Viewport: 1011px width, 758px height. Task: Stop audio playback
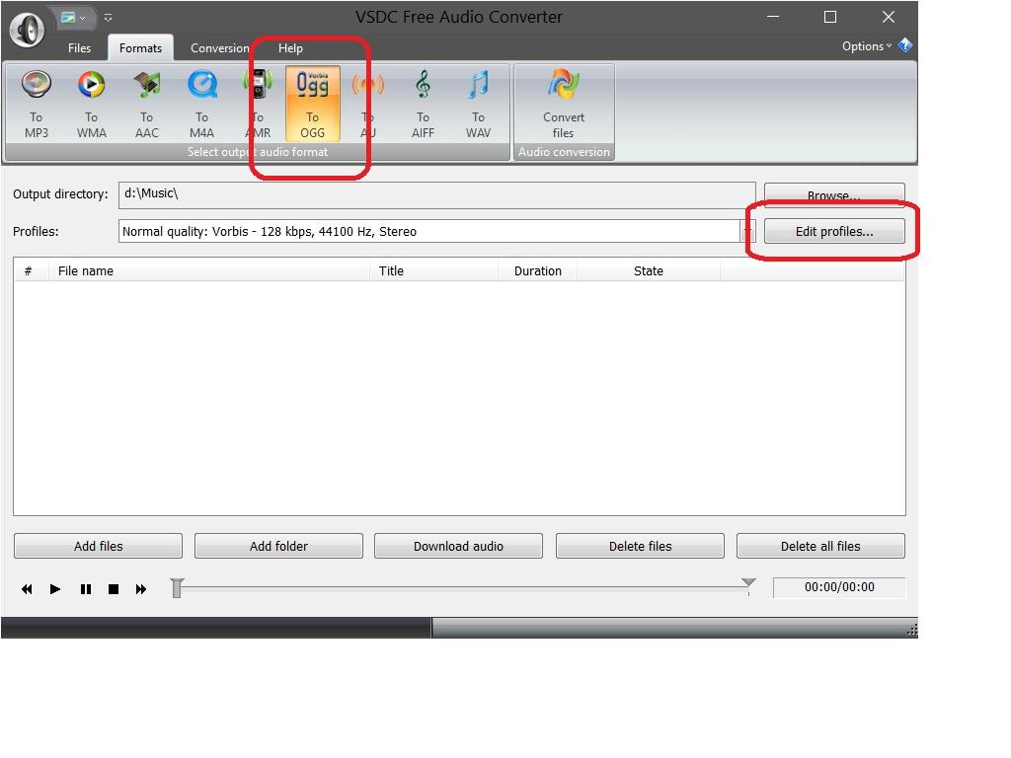coord(114,589)
